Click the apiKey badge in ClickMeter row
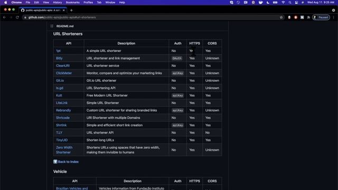 pos(177,73)
